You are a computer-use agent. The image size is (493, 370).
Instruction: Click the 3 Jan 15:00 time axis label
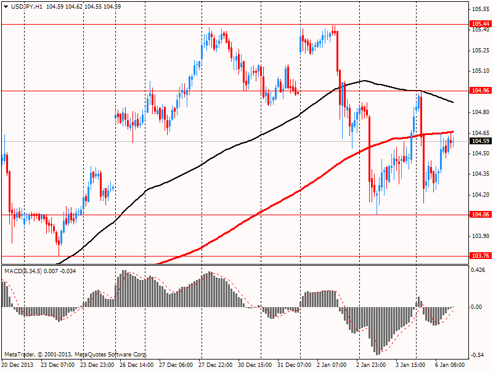(x=410, y=364)
